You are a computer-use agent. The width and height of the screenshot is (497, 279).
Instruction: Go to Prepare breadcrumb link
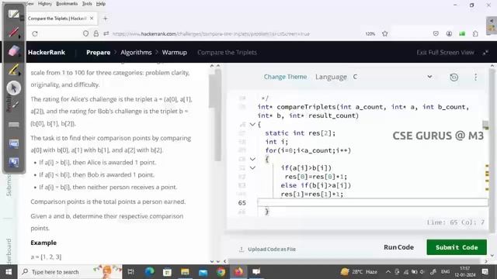(99, 53)
